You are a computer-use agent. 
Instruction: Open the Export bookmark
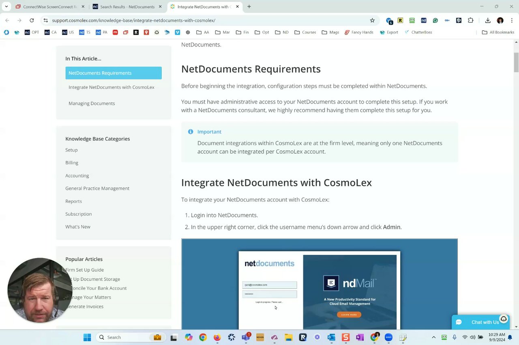(x=389, y=32)
